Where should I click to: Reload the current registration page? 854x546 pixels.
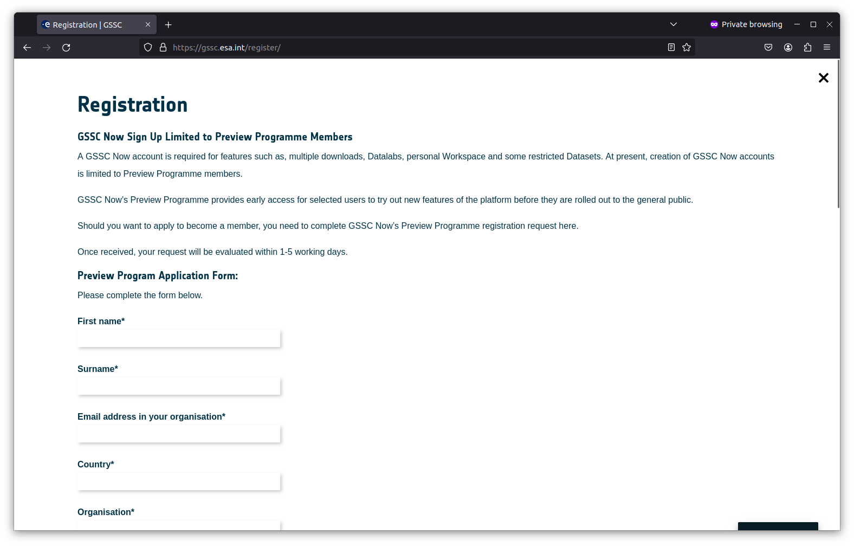(66, 48)
